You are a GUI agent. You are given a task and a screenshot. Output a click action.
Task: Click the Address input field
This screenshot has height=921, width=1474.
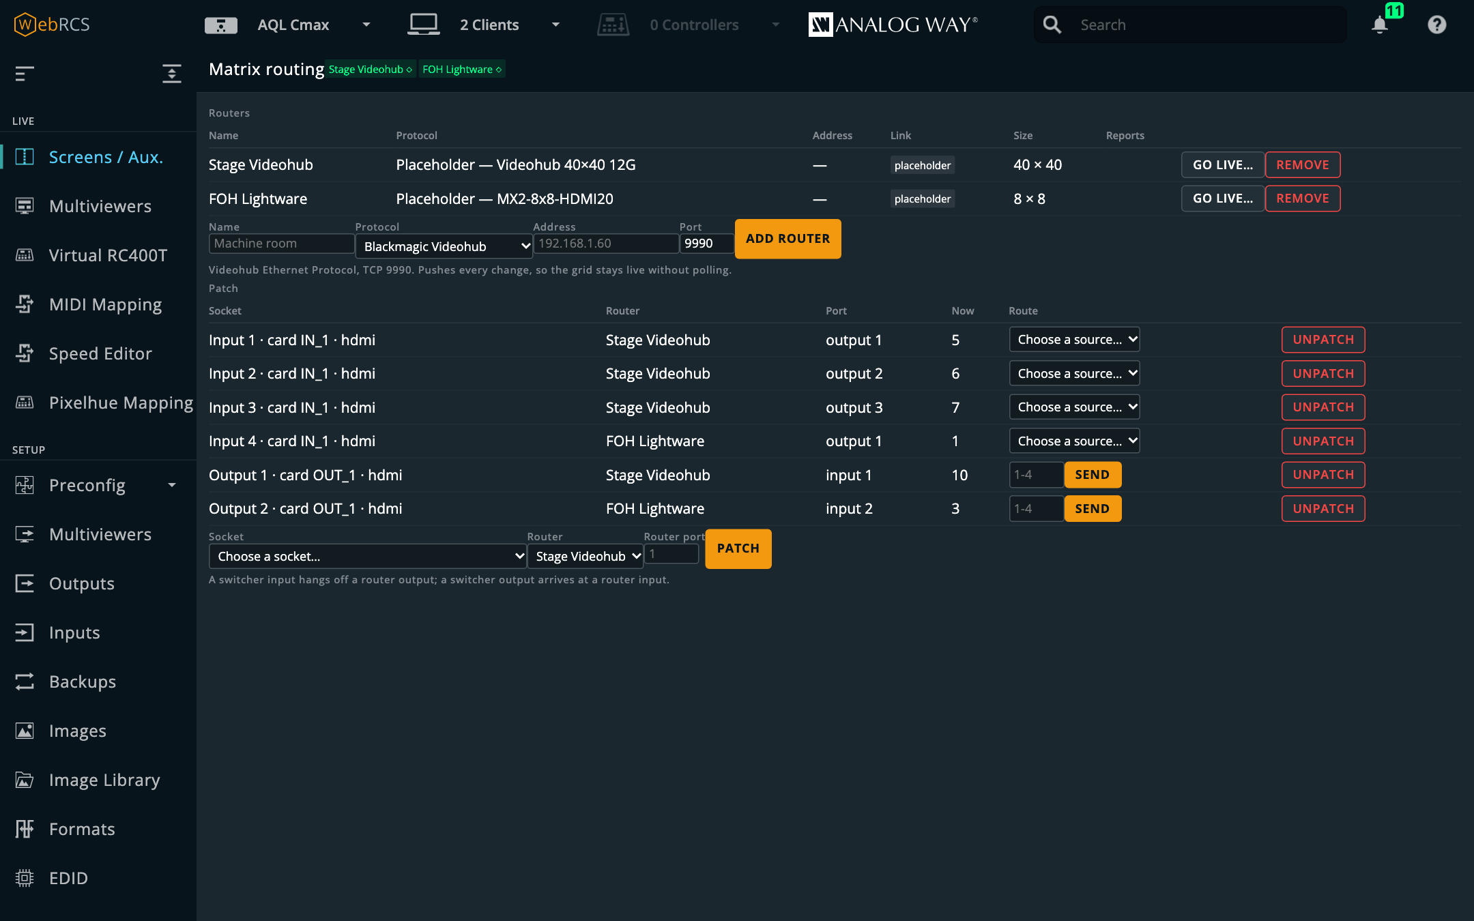(x=606, y=244)
